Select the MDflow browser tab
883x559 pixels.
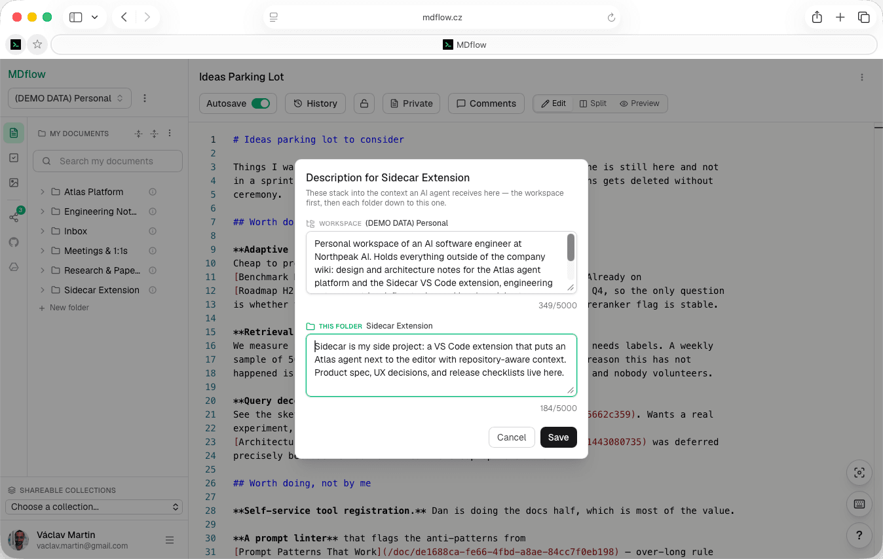point(464,45)
